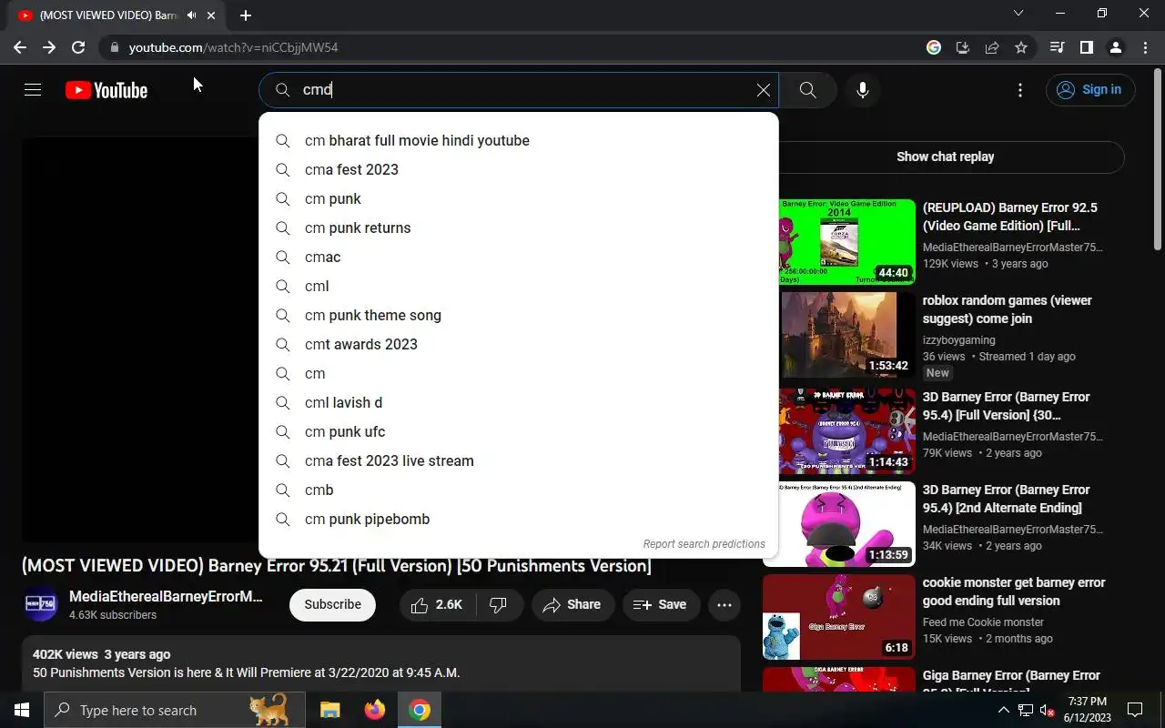The height and width of the screenshot is (728, 1165).
Task: Clear the search box with the X
Action: [x=764, y=90]
